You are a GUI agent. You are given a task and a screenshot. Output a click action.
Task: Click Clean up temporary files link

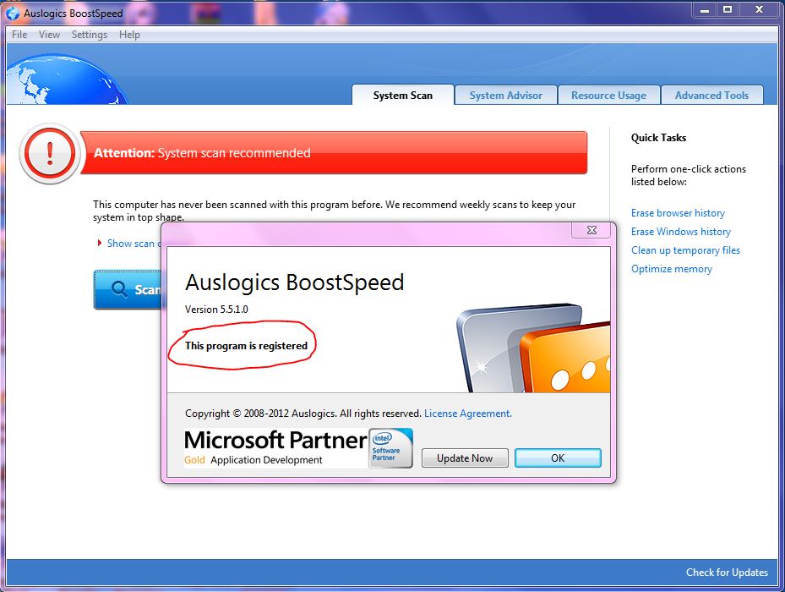click(685, 250)
